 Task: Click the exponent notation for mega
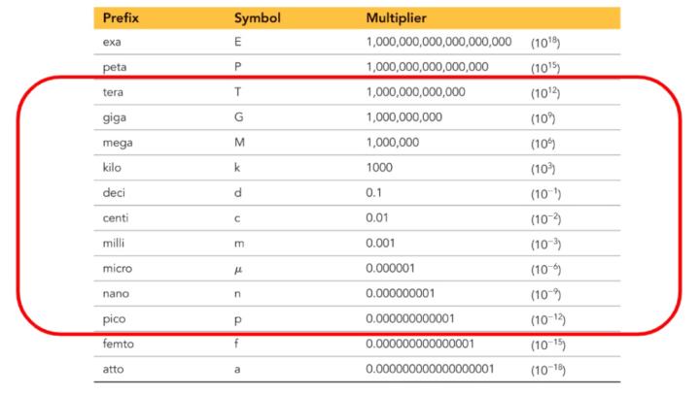pyautogui.click(x=543, y=143)
